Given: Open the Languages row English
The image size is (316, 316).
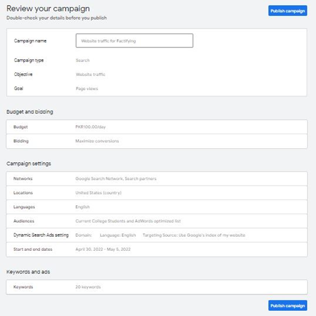Looking at the screenshot, I should [x=157, y=207].
